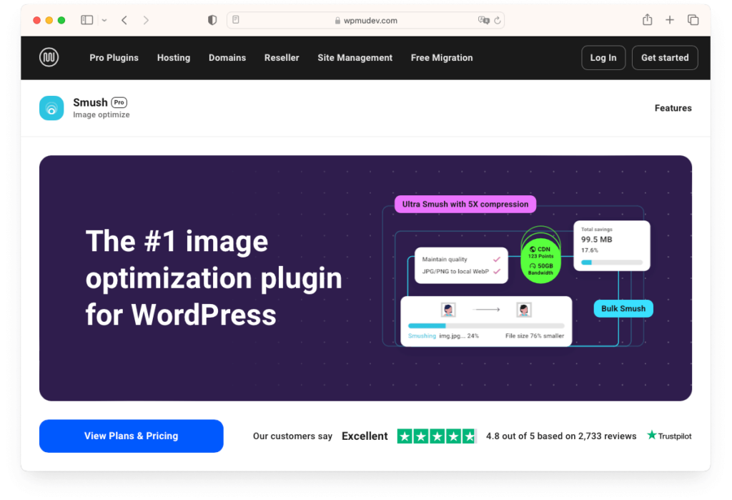This screenshot has height=500, width=732.
Task: Expand the sidebar options dropdown chevron
Action: tap(104, 20)
